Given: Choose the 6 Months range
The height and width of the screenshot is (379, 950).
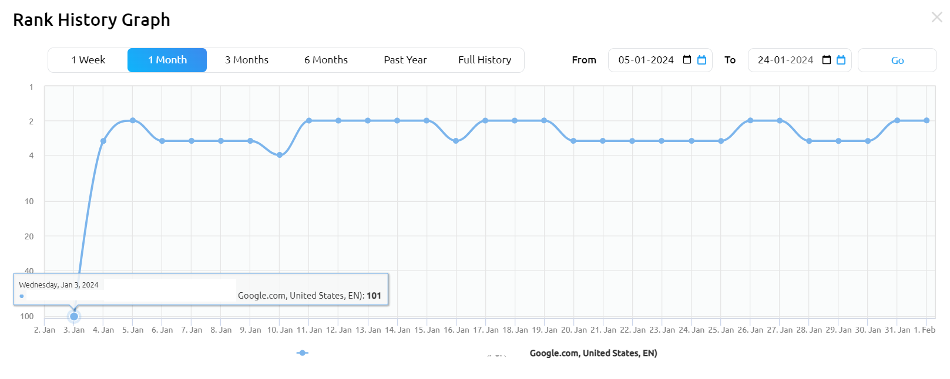Looking at the screenshot, I should click(326, 60).
